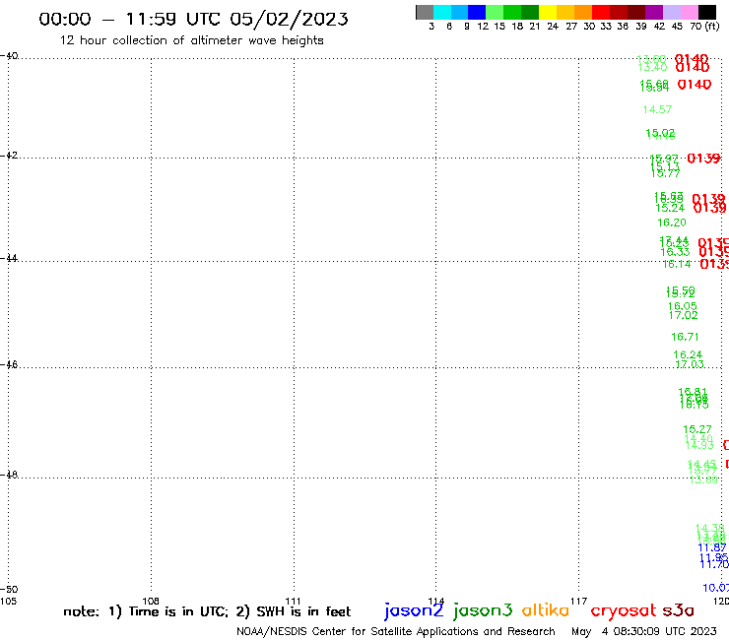Click the '(ft)' unit label on the scale

[712, 27]
